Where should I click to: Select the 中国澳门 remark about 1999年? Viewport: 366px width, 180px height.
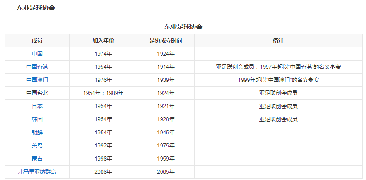pos(278,80)
